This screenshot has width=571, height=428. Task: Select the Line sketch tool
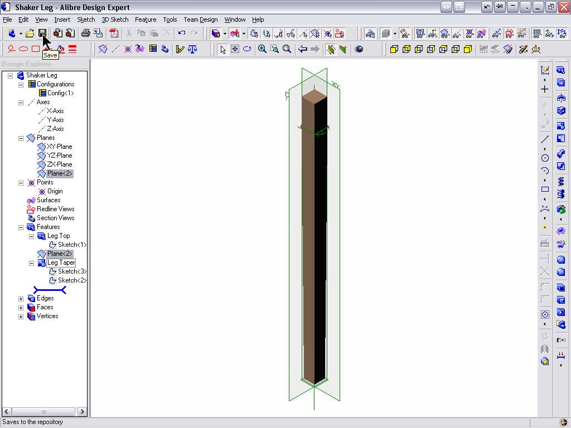pos(545,138)
